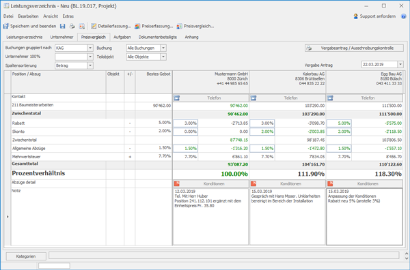This screenshot has height=270, width=410.
Task: Click the text field beside Kategorien button
Action: [x=224, y=255]
